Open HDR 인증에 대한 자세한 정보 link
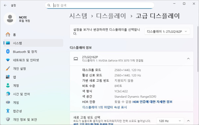Image resolution: width=199 pixels, height=125 pixels. pyautogui.click(x=153, y=102)
